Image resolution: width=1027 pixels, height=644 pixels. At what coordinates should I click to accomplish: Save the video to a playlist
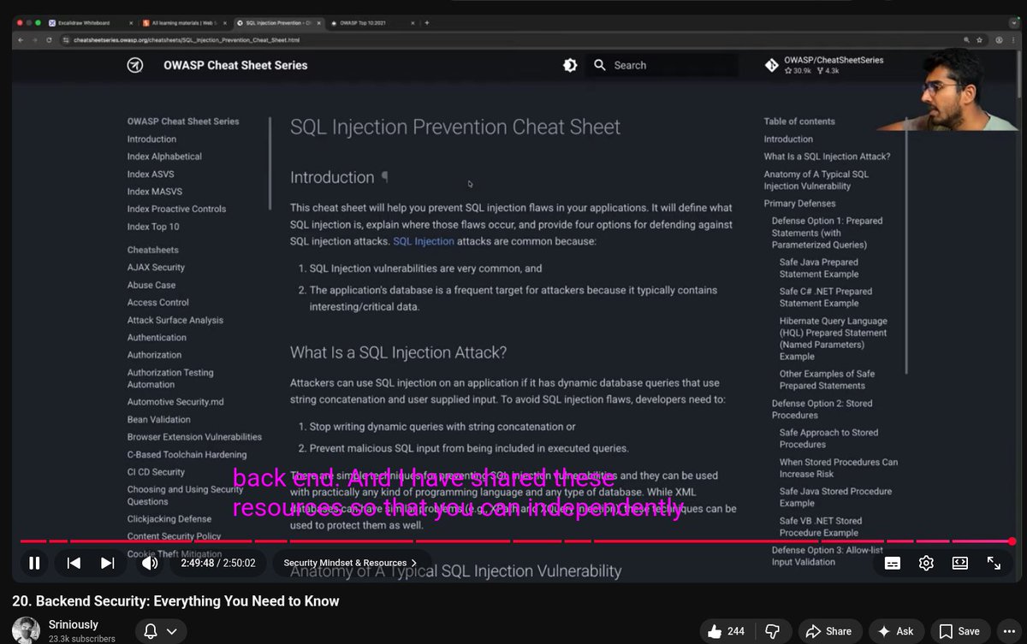coord(960,631)
